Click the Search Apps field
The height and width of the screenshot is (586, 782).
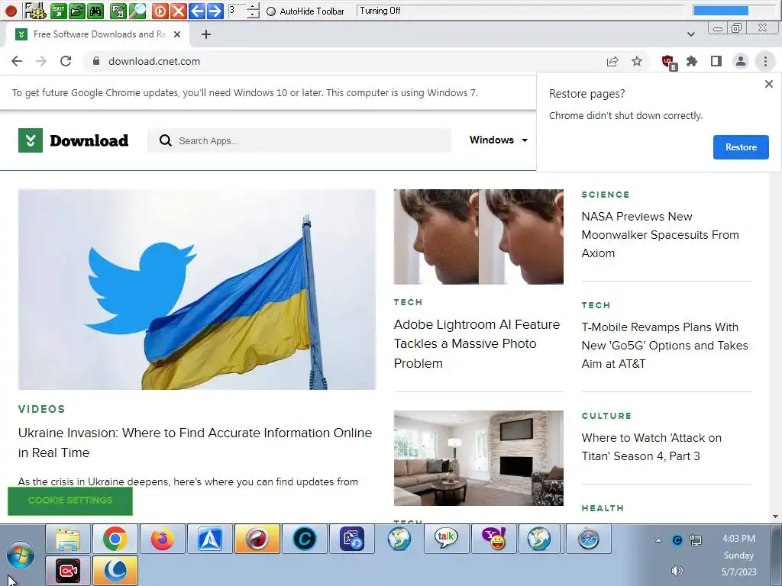299,140
